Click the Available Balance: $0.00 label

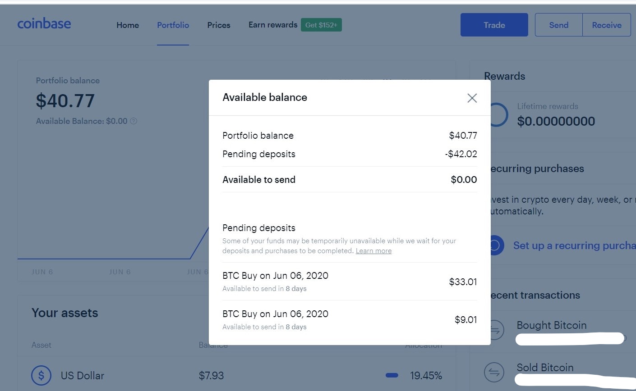coord(82,121)
